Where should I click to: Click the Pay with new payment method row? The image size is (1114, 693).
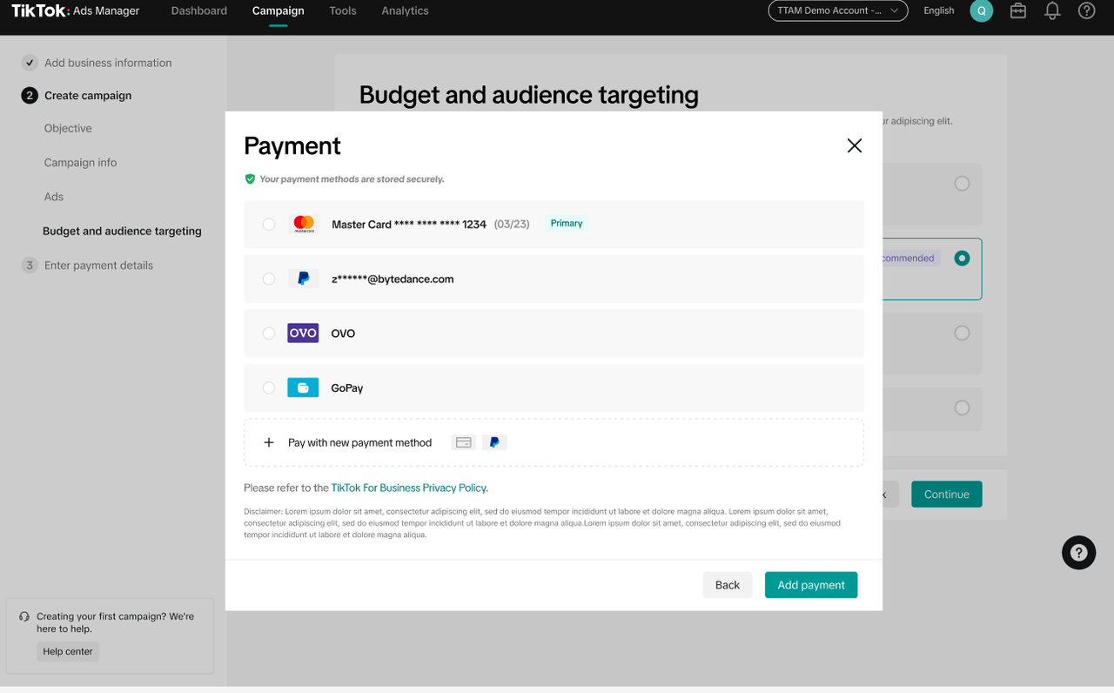pos(554,442)
